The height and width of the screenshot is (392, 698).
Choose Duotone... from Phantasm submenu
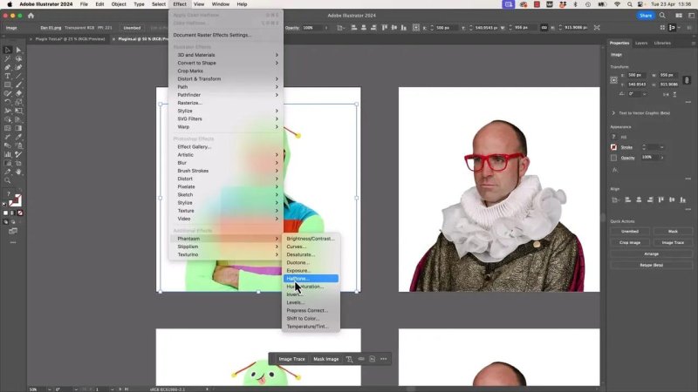point(311,263)
